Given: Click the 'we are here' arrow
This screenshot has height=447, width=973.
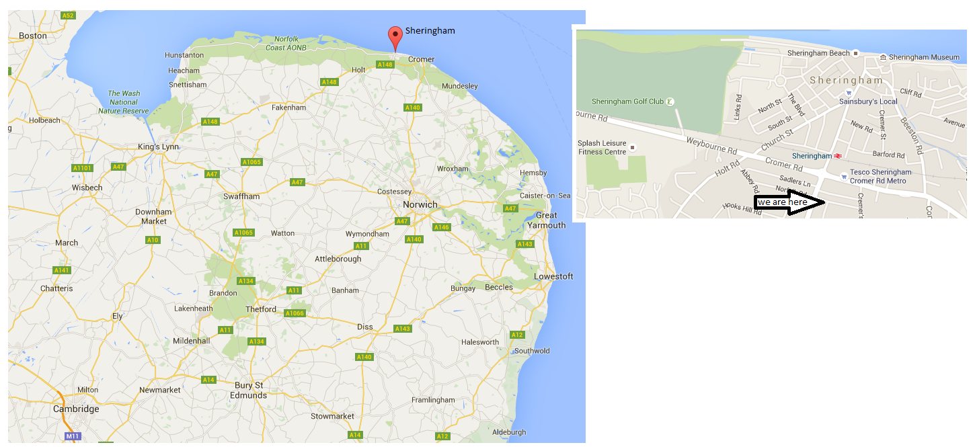Looking at the screenshot, I should [x=789, y=202].
